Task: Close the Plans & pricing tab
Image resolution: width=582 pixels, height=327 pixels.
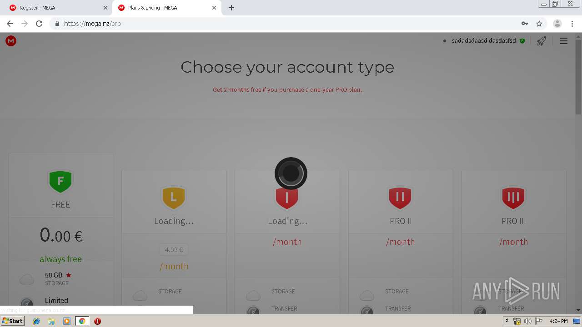Action: coord(214,8)
